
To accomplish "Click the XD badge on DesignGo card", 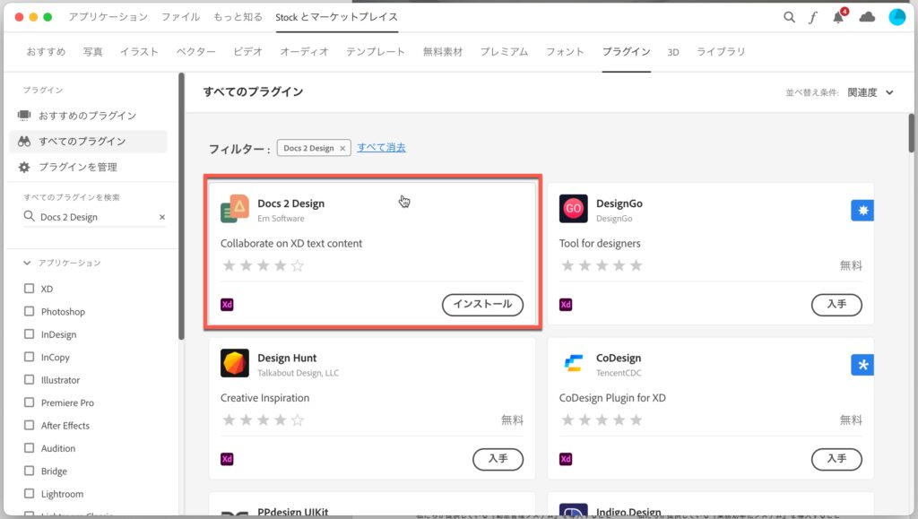I will [x=566, y=304].
